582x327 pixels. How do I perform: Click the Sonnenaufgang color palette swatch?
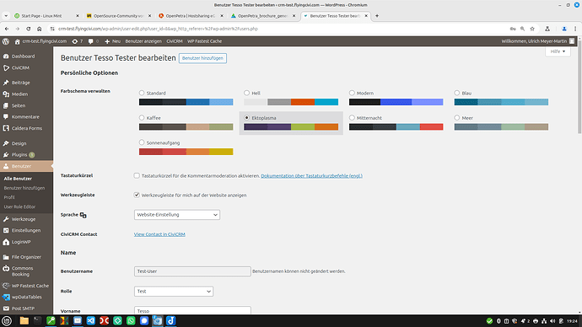(186, 152)
